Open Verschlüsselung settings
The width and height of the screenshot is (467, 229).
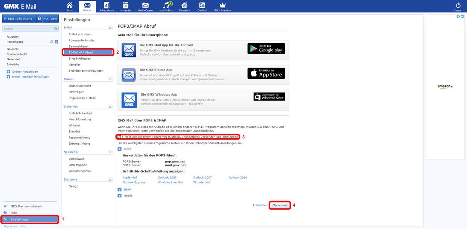pos(80,119)
